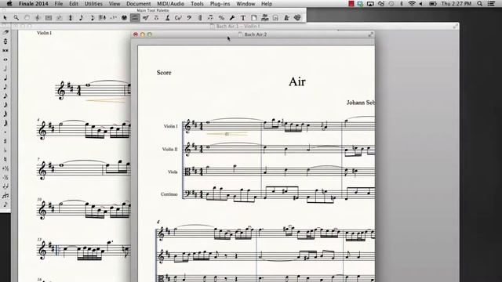Select the tuplet icon in left palette
Image resolution: width=502 pixels, height=282 pixels.
tap(5, 195)
